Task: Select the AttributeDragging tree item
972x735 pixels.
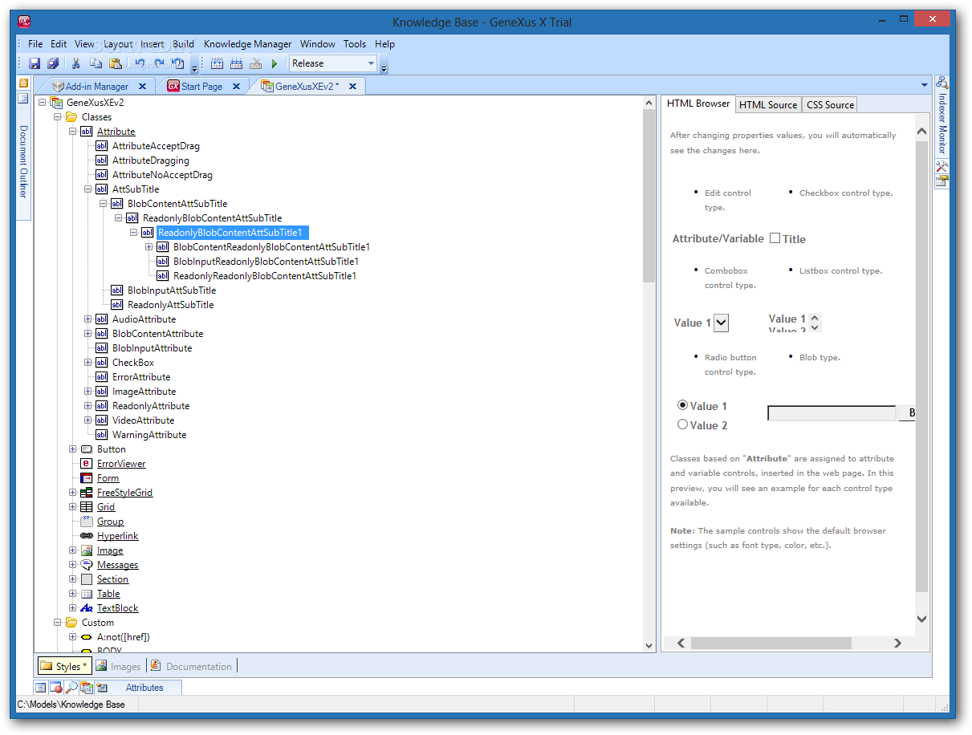Action: click(151, 160)
